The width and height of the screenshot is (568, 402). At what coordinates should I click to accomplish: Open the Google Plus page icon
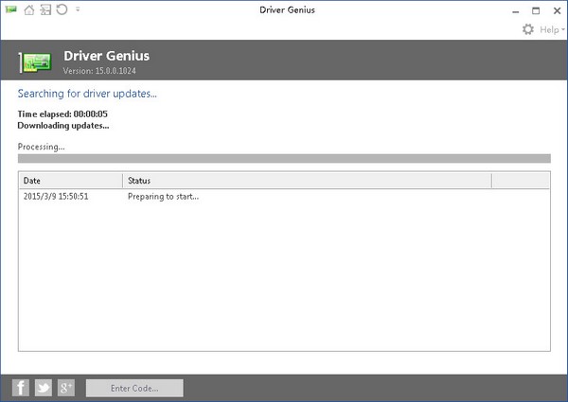point(66,388)
